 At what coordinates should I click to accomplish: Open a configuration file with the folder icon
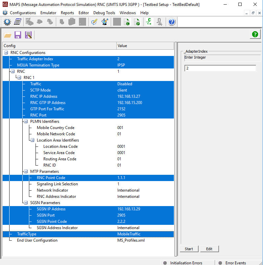pos(8,35)
